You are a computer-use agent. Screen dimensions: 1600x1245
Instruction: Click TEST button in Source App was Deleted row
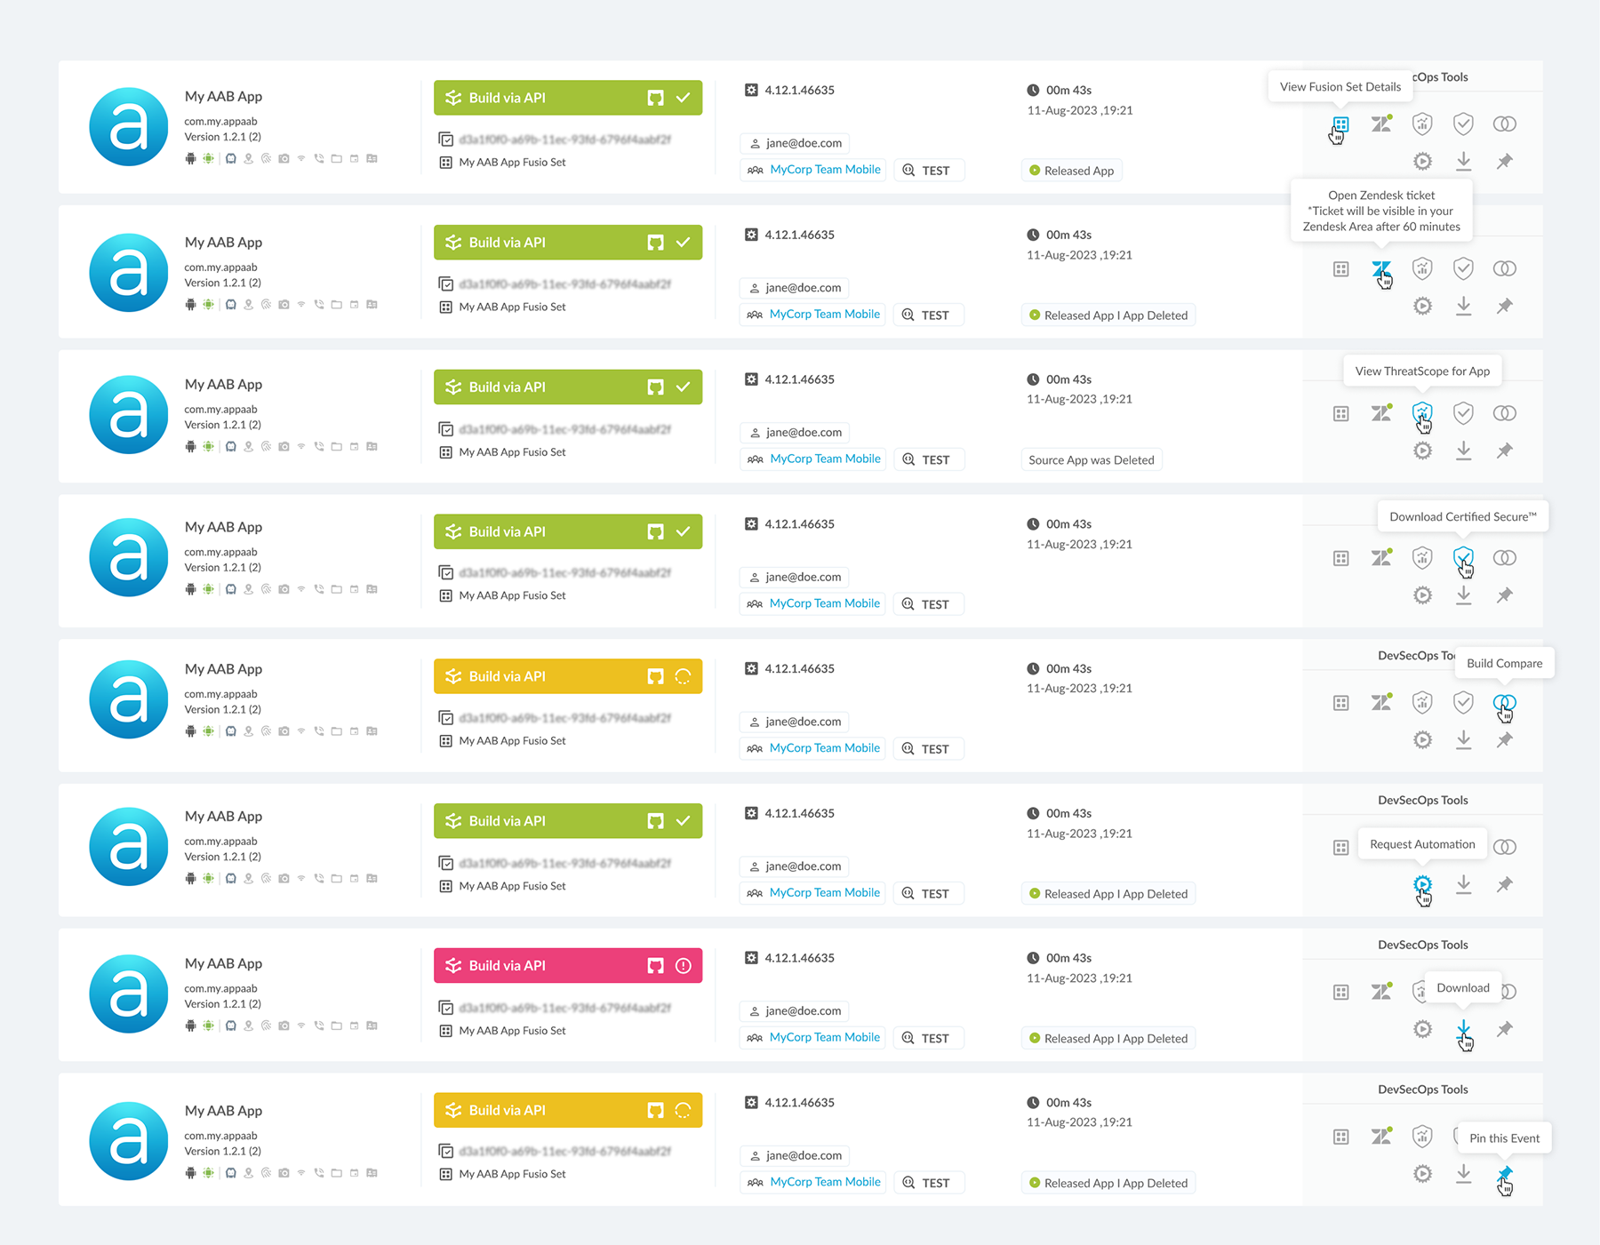[927, 459]
